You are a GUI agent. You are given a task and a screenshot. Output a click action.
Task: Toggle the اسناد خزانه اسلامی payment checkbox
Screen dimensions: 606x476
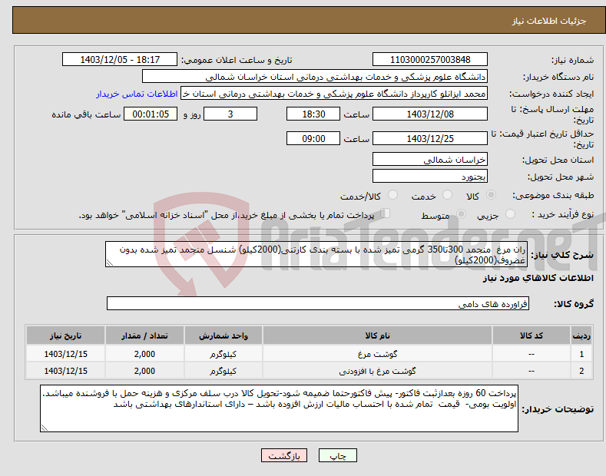[x=386, y=213]
